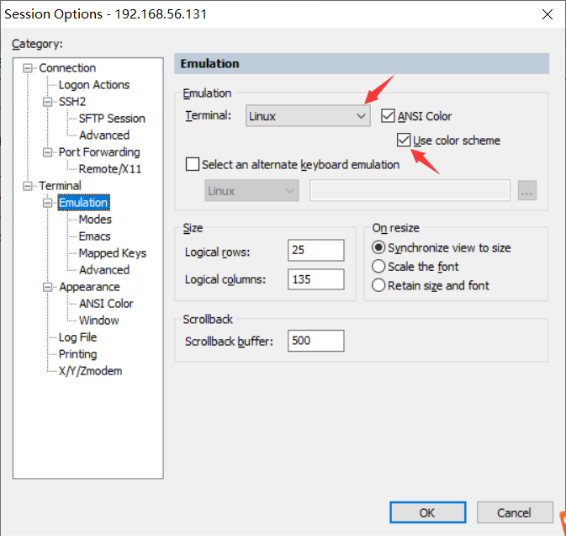Image resolution: width=566 pixels, height=536 pixels.
Task: Open Modes category
Action: (95, 220)
